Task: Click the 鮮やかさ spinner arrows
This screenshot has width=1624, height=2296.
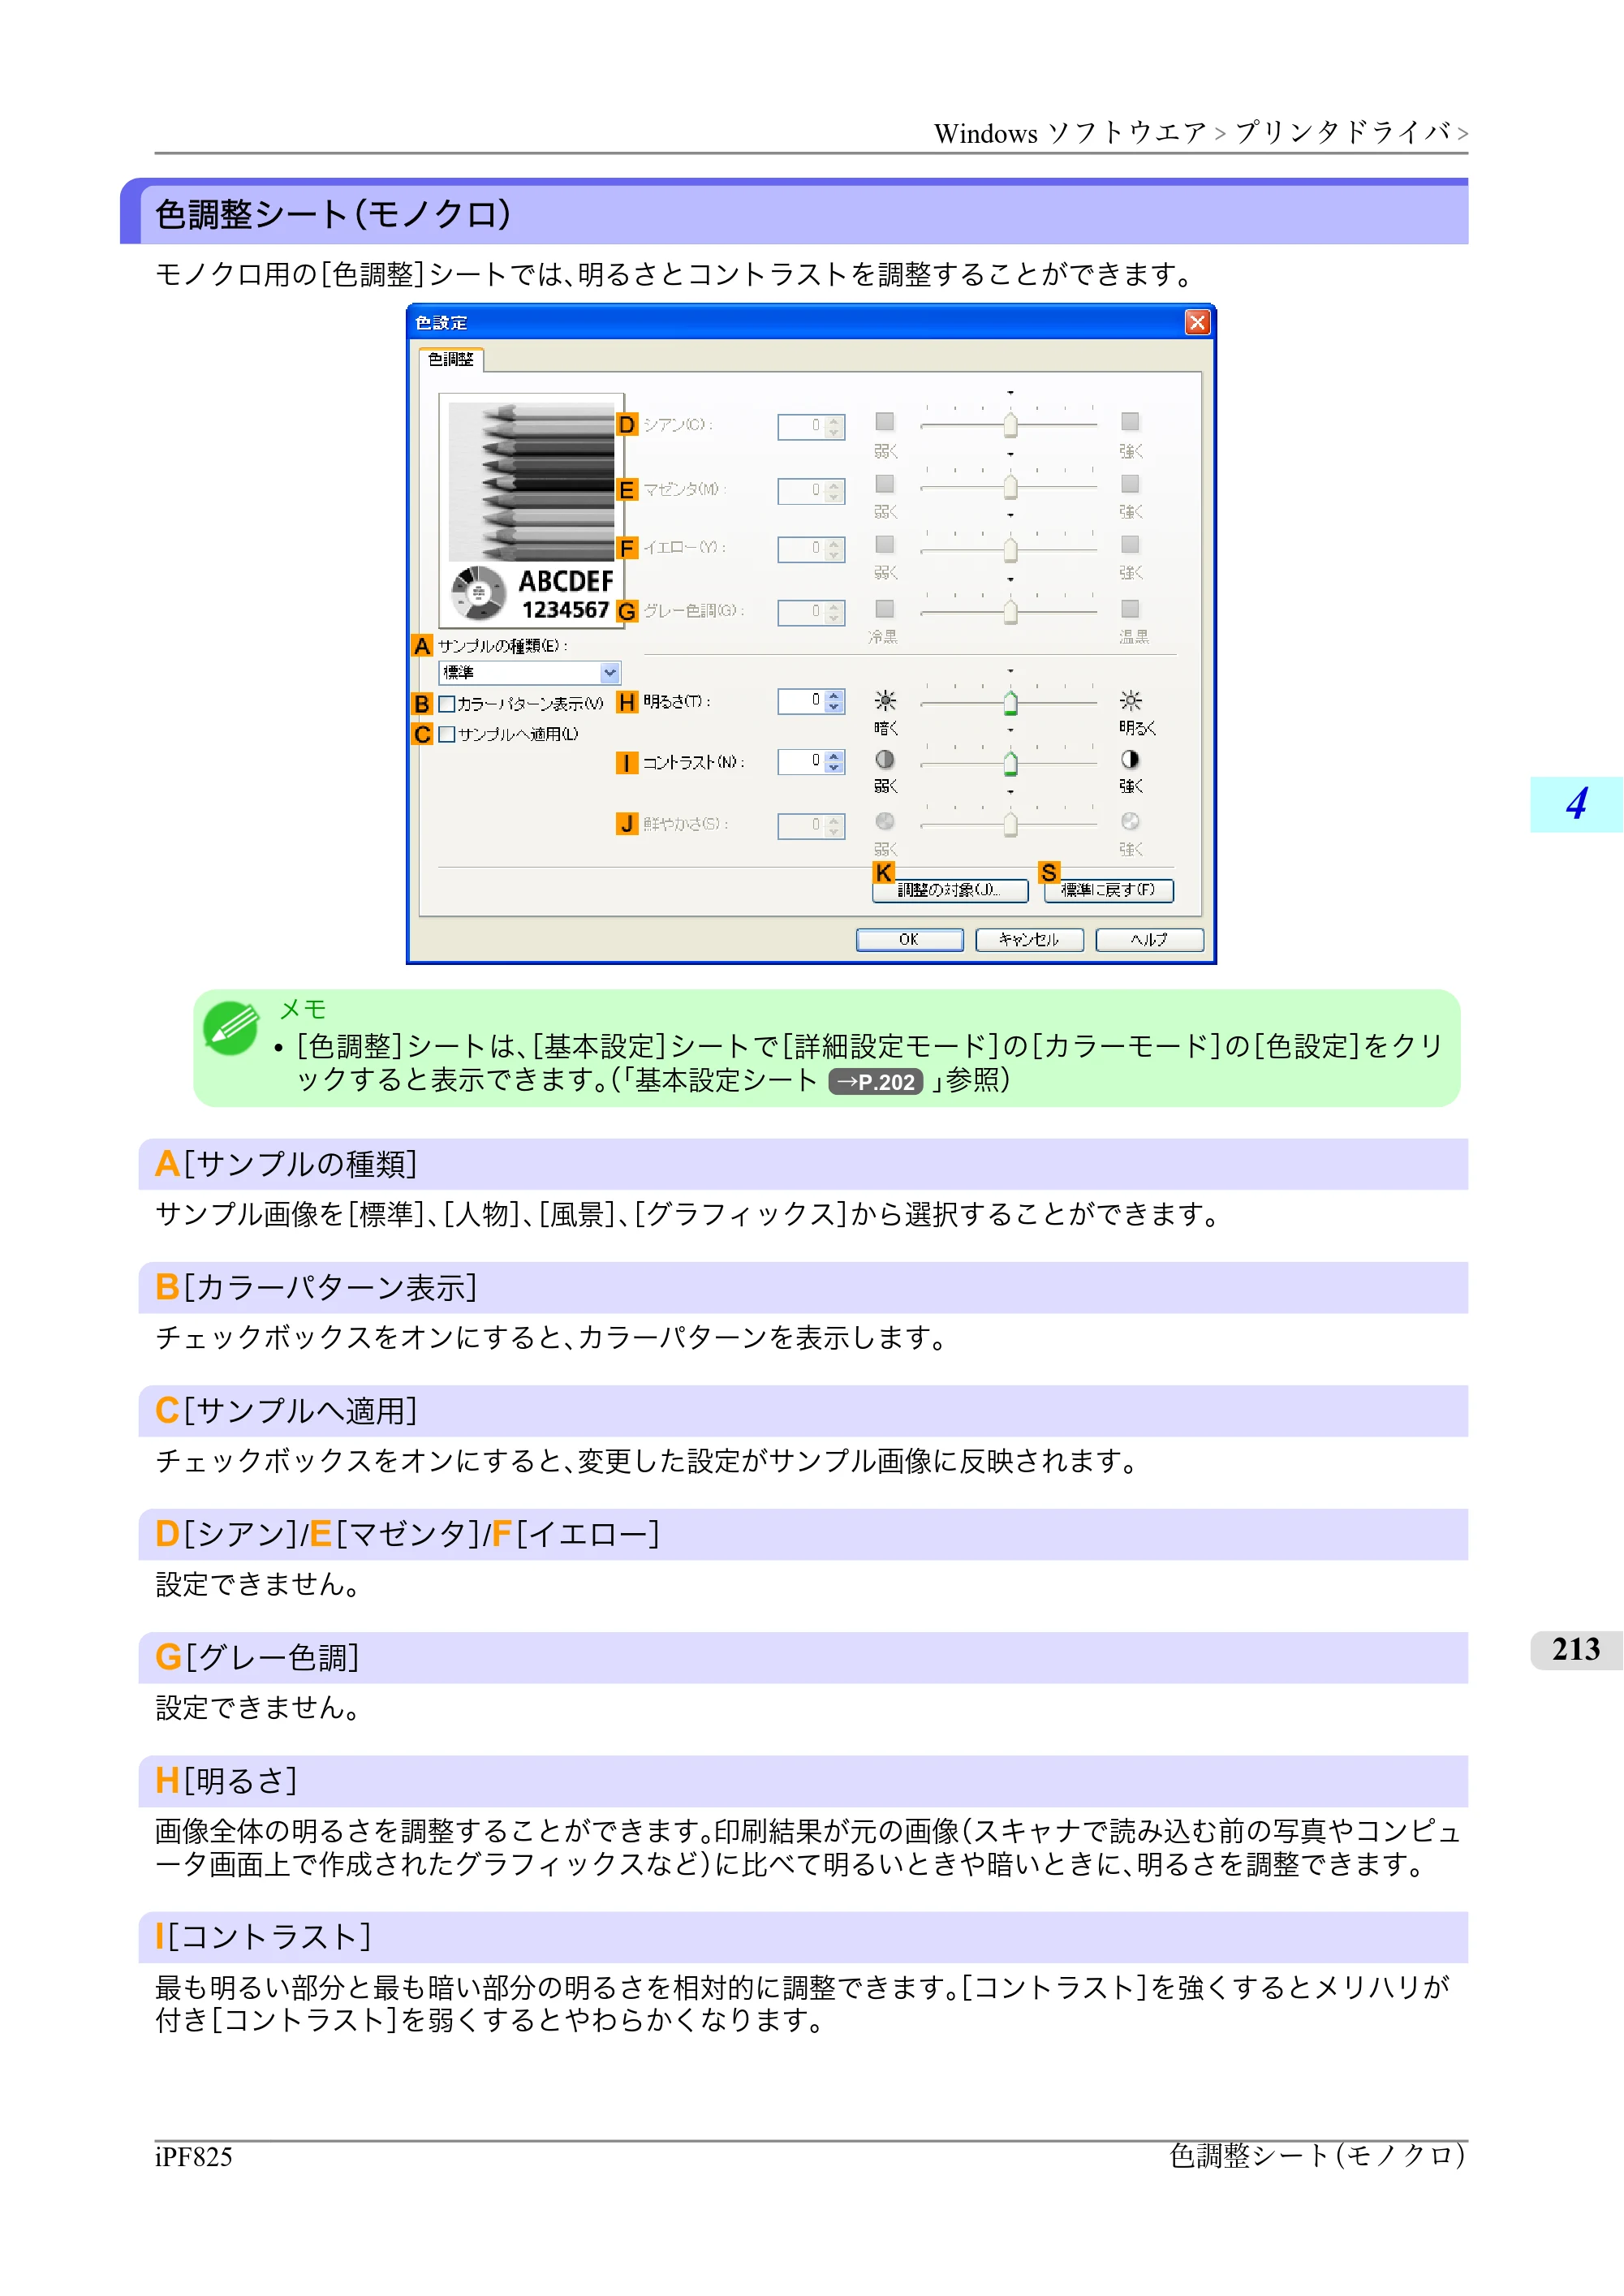Action: [x=834, y=826]
